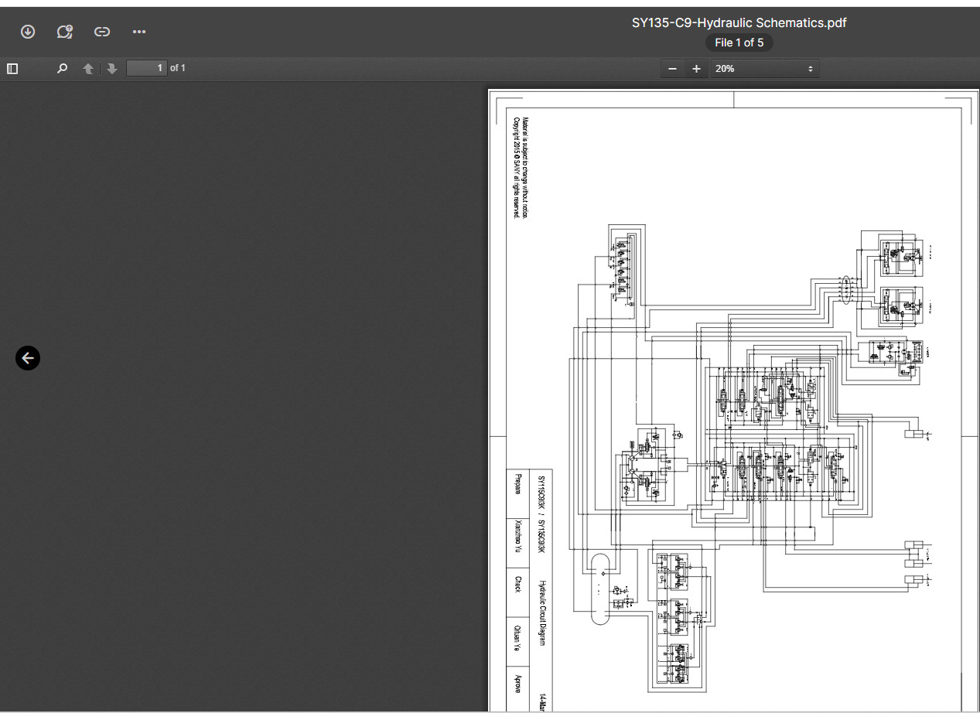Image resolution: width=980 pixels, height=713 pixels.
Task: Copy link to the file
Action: click(x=101, y=32)
